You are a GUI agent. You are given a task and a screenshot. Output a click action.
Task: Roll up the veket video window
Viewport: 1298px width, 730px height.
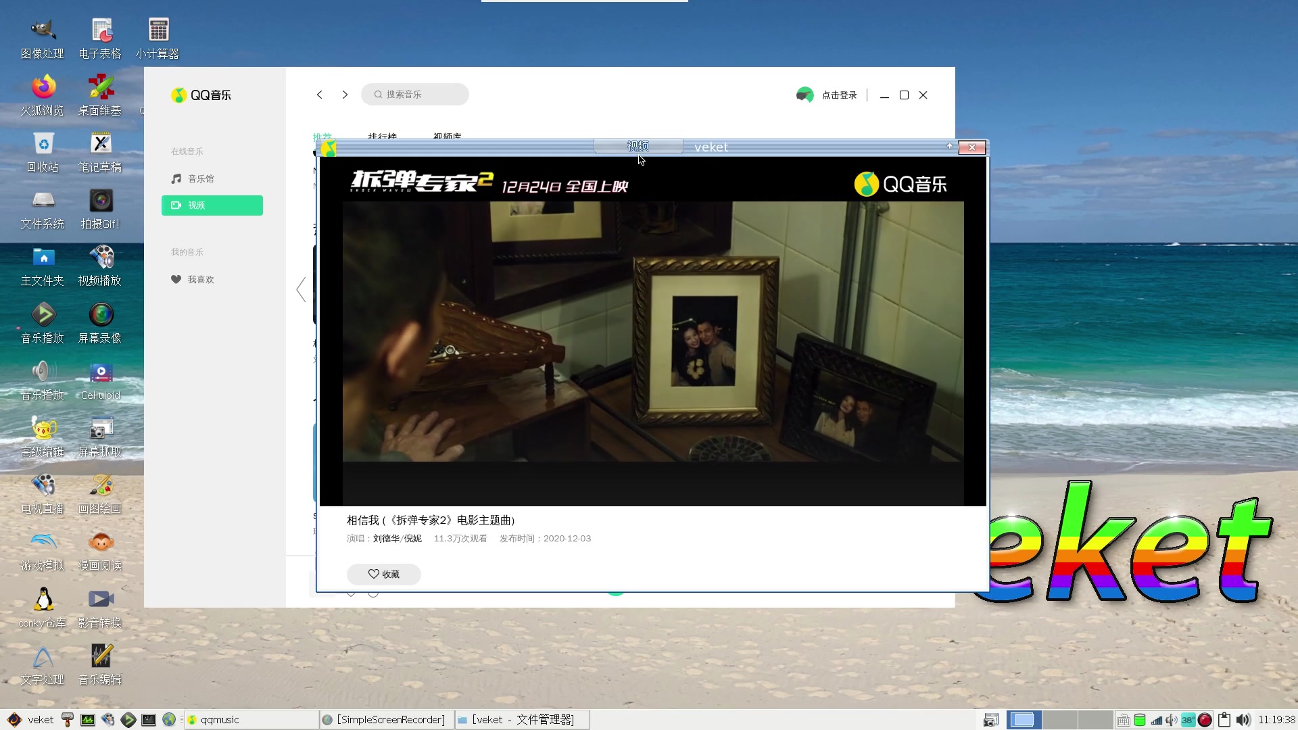[949, 147]
